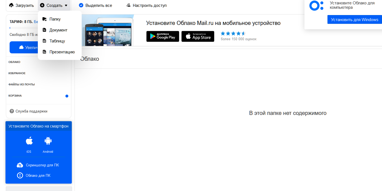Click the star rating icons
Image resolution: width=382 pixels, height=191 pixels.
[233, 33]
